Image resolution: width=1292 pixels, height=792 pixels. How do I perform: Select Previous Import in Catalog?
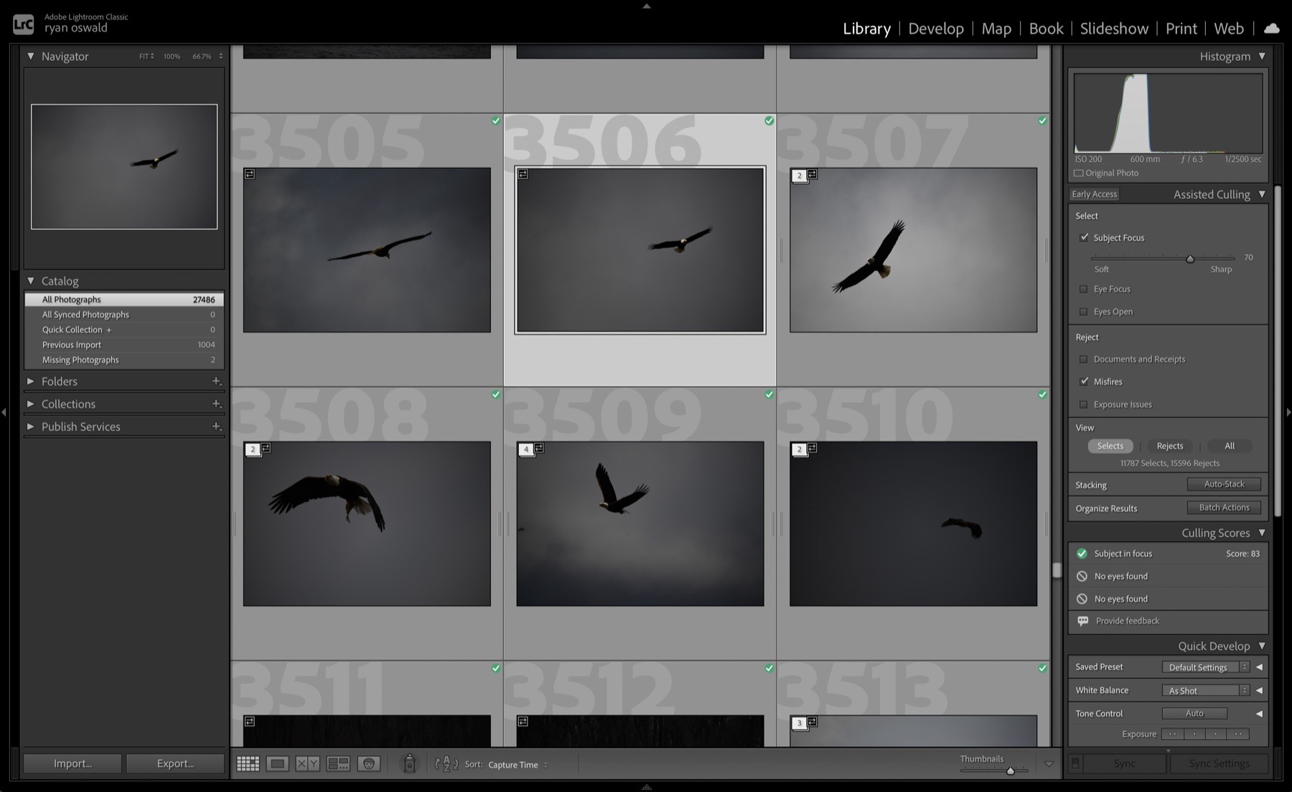(124, 345)
